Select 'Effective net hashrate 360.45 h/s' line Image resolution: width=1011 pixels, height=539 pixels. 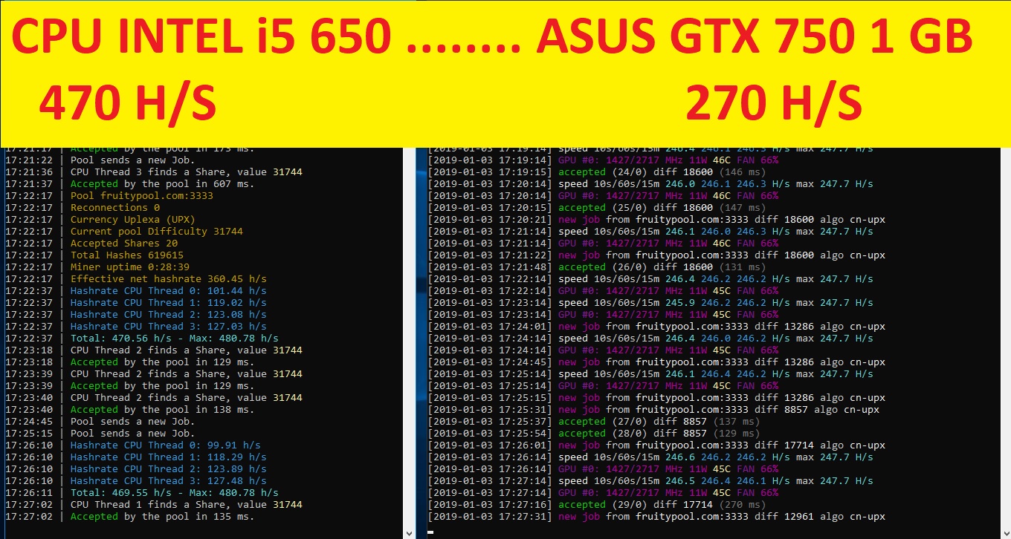pyautogui.click(x=136, y=279)
